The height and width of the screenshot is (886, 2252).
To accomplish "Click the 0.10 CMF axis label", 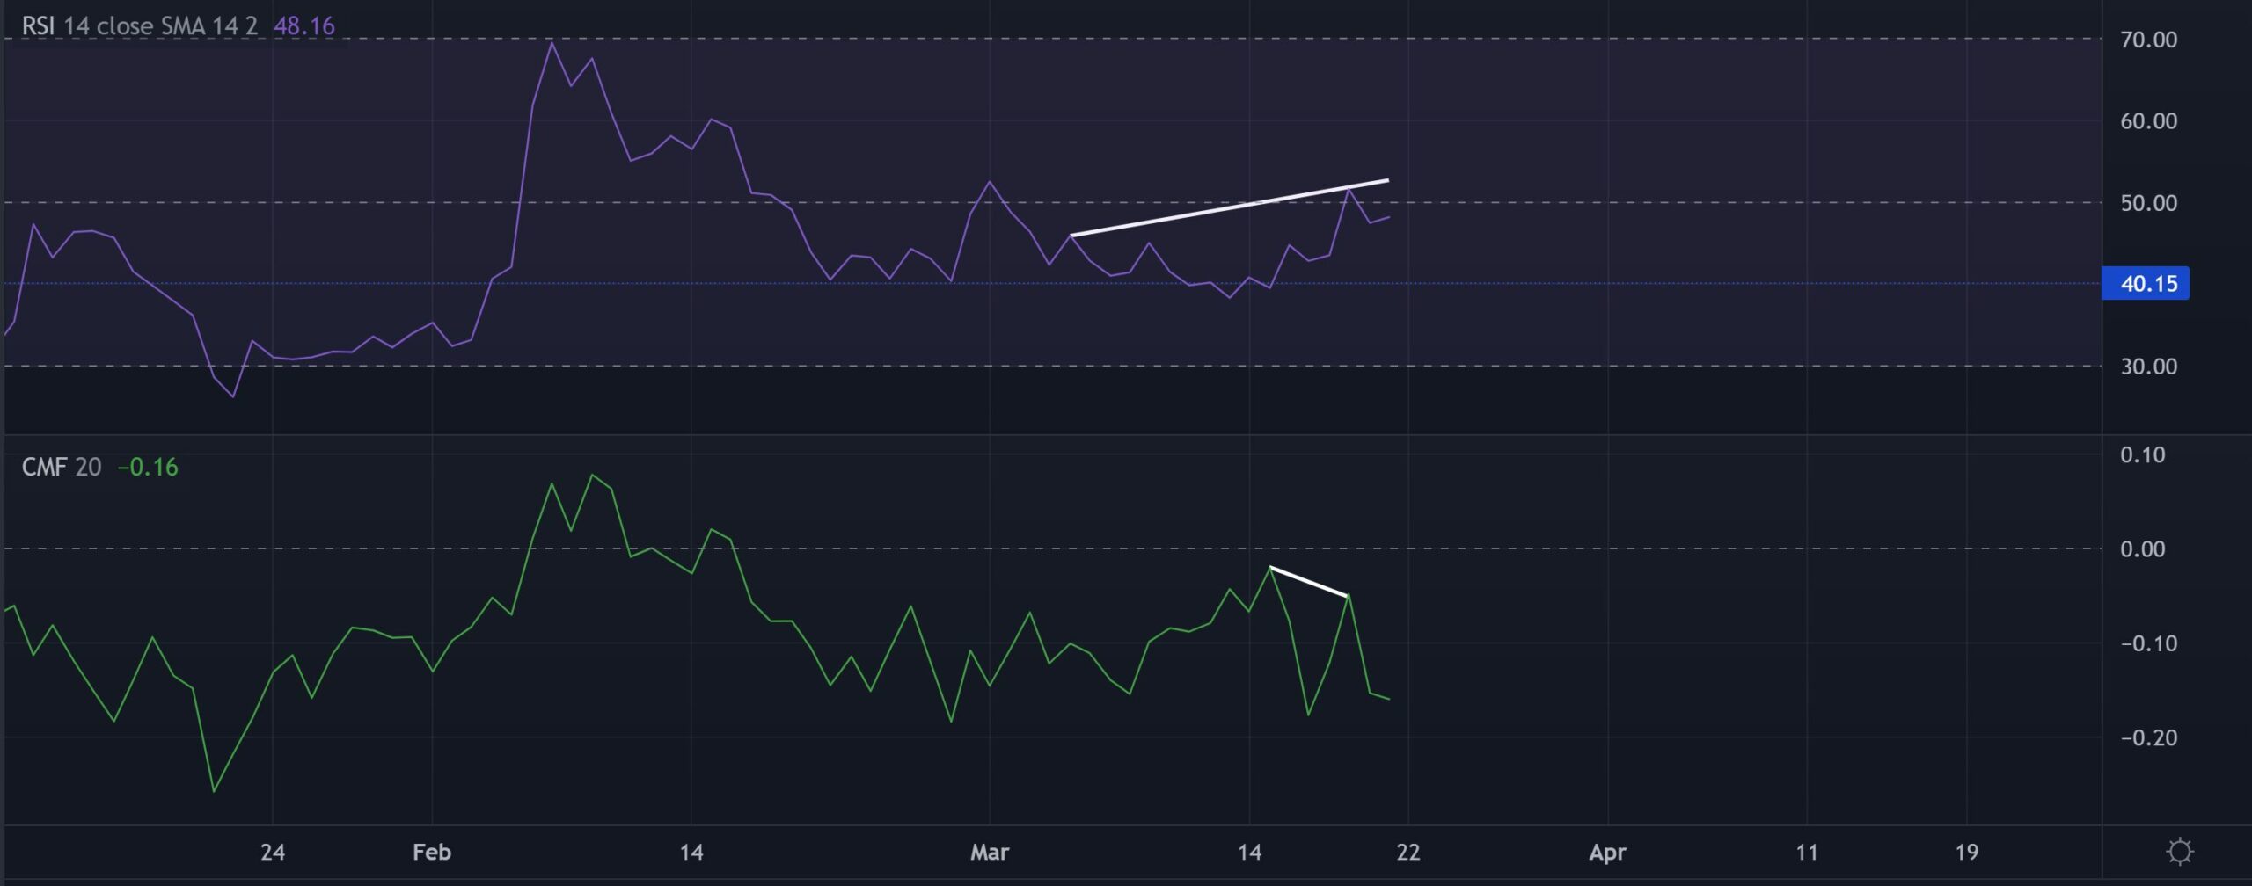I will click(x=2143, y=454).
